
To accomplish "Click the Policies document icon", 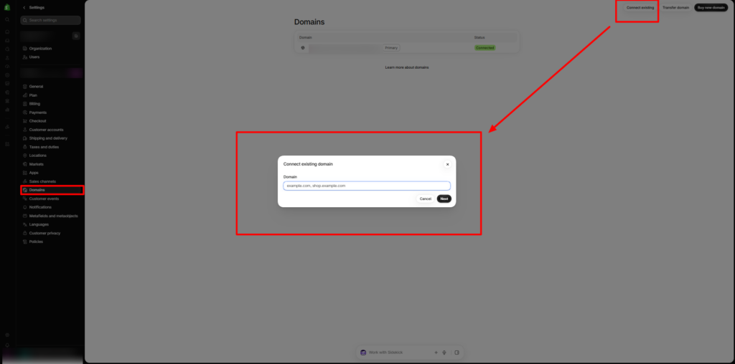I will pos(25,242).
